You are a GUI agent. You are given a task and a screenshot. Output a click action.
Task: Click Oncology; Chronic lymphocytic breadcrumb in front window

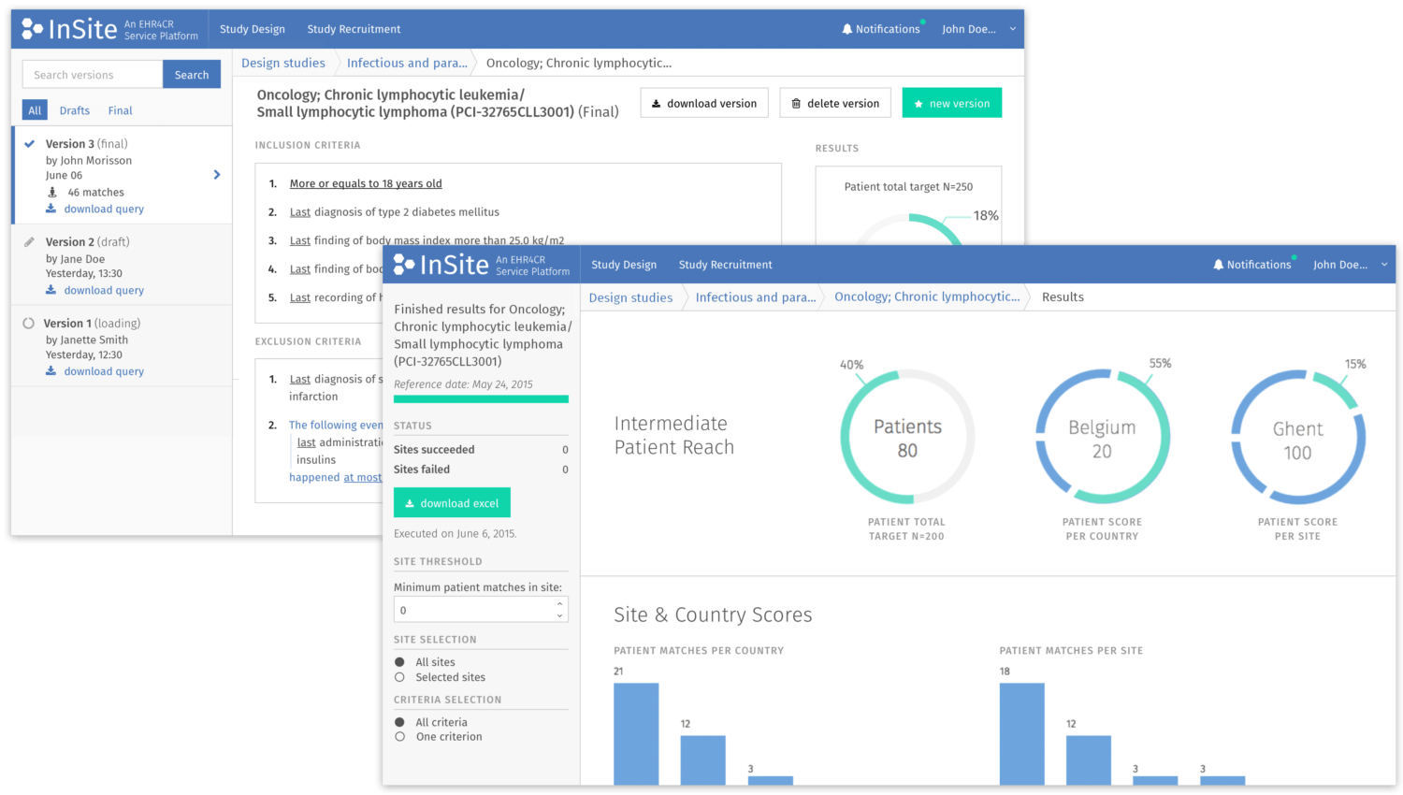click(927, 296)
